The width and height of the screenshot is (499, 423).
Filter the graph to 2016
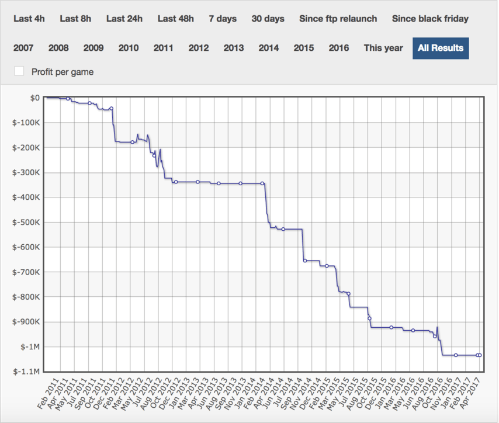coord(339,48)
